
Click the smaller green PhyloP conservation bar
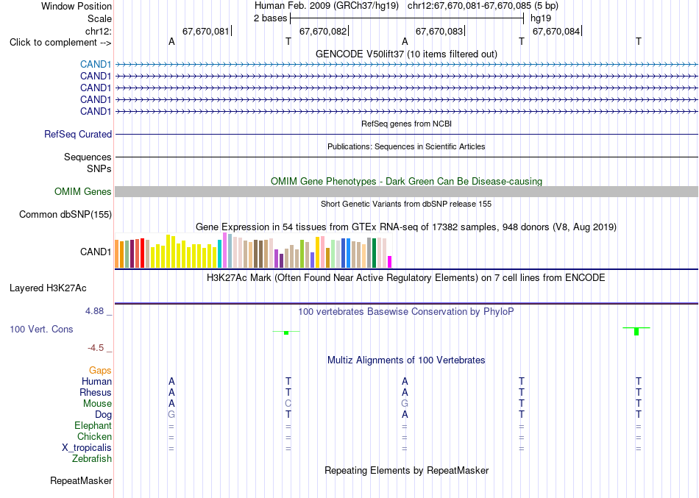coord(286,333)
